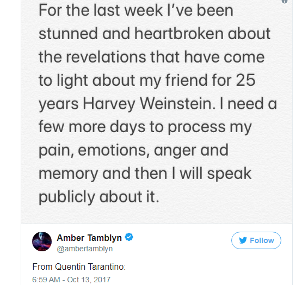Click the Twitter bird icon in Follow

click(243, 240)
